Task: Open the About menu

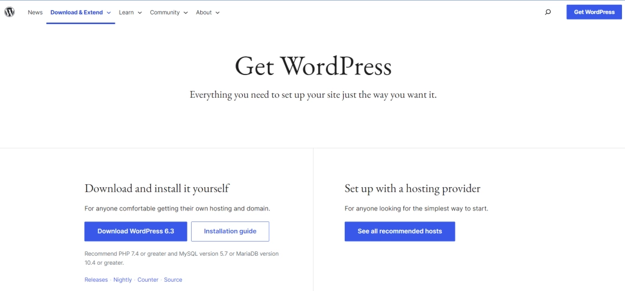Action: click(204, 12)
